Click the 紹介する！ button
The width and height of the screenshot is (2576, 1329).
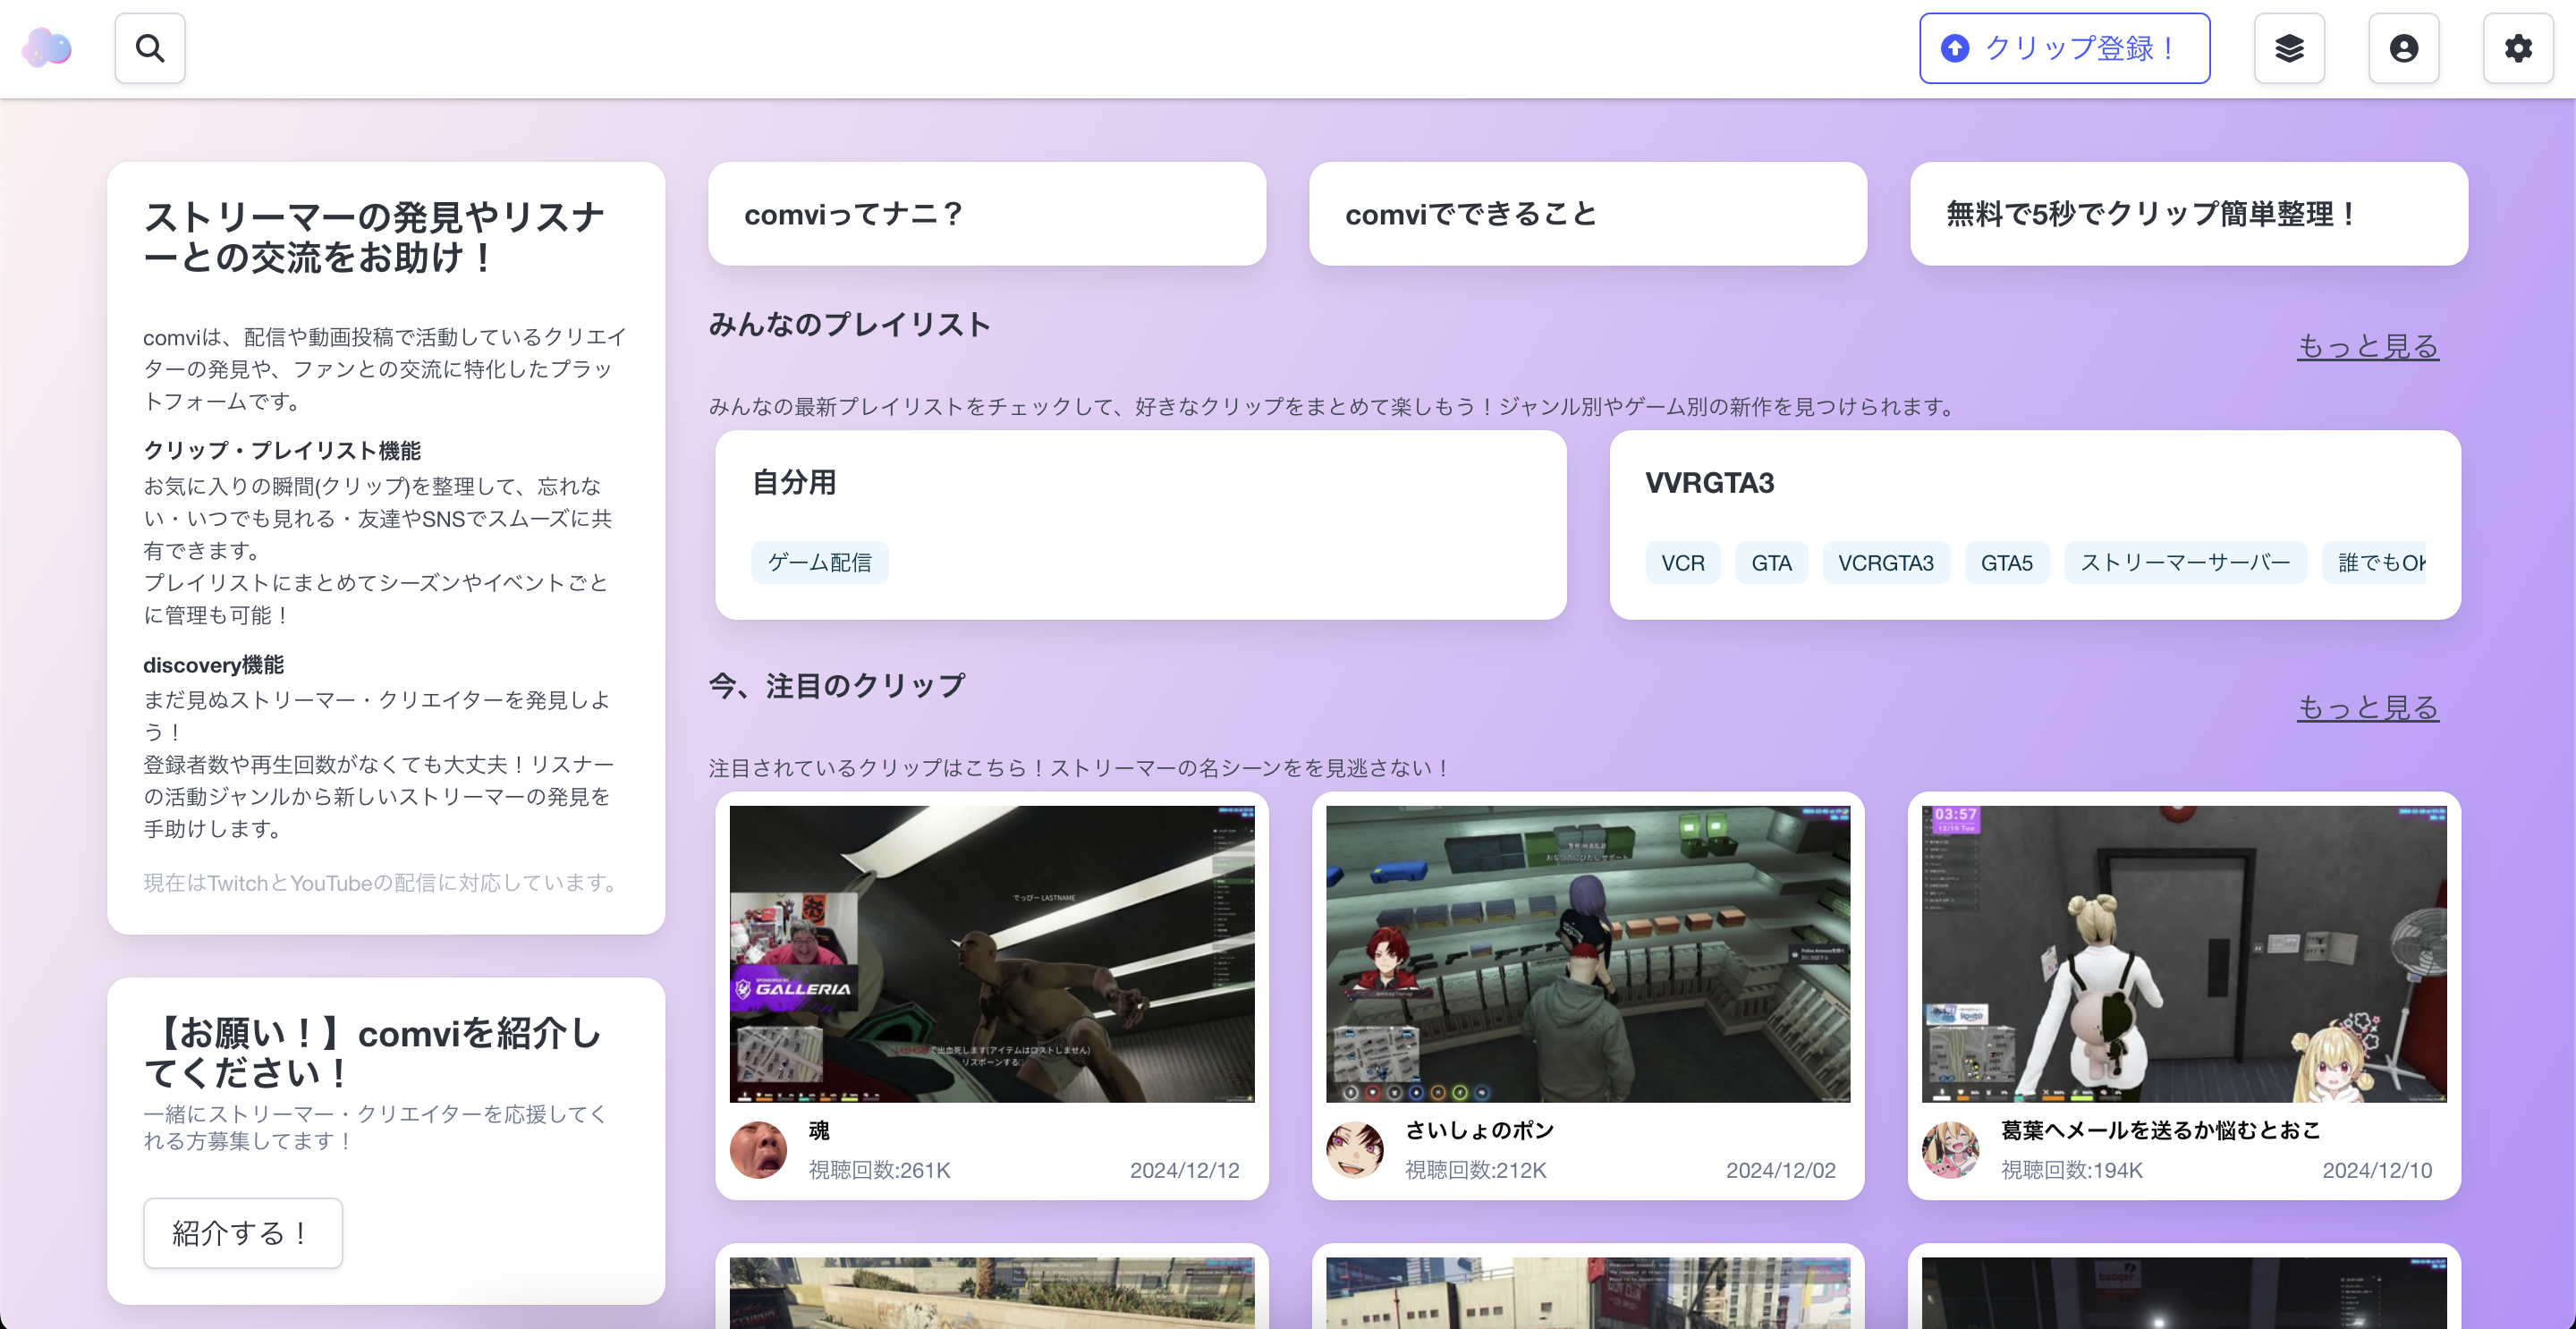point(242,1233)
